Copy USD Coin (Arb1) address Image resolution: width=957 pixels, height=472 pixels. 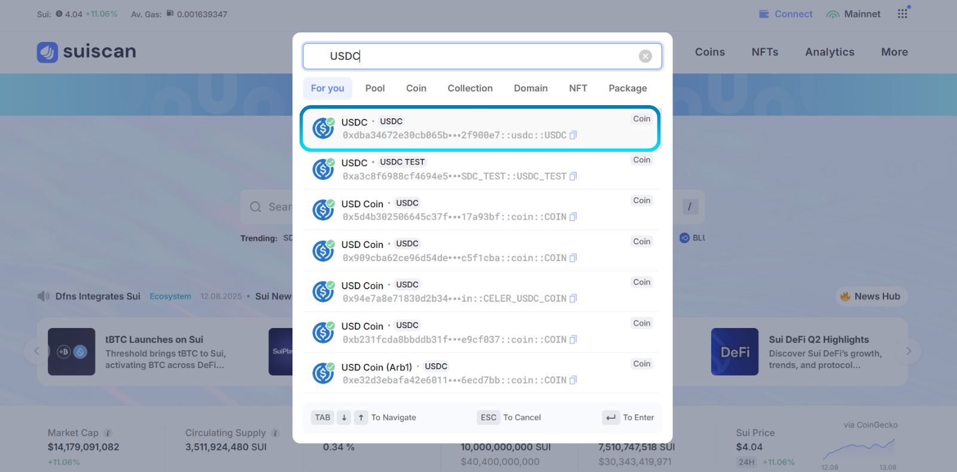tap(573, 380)
